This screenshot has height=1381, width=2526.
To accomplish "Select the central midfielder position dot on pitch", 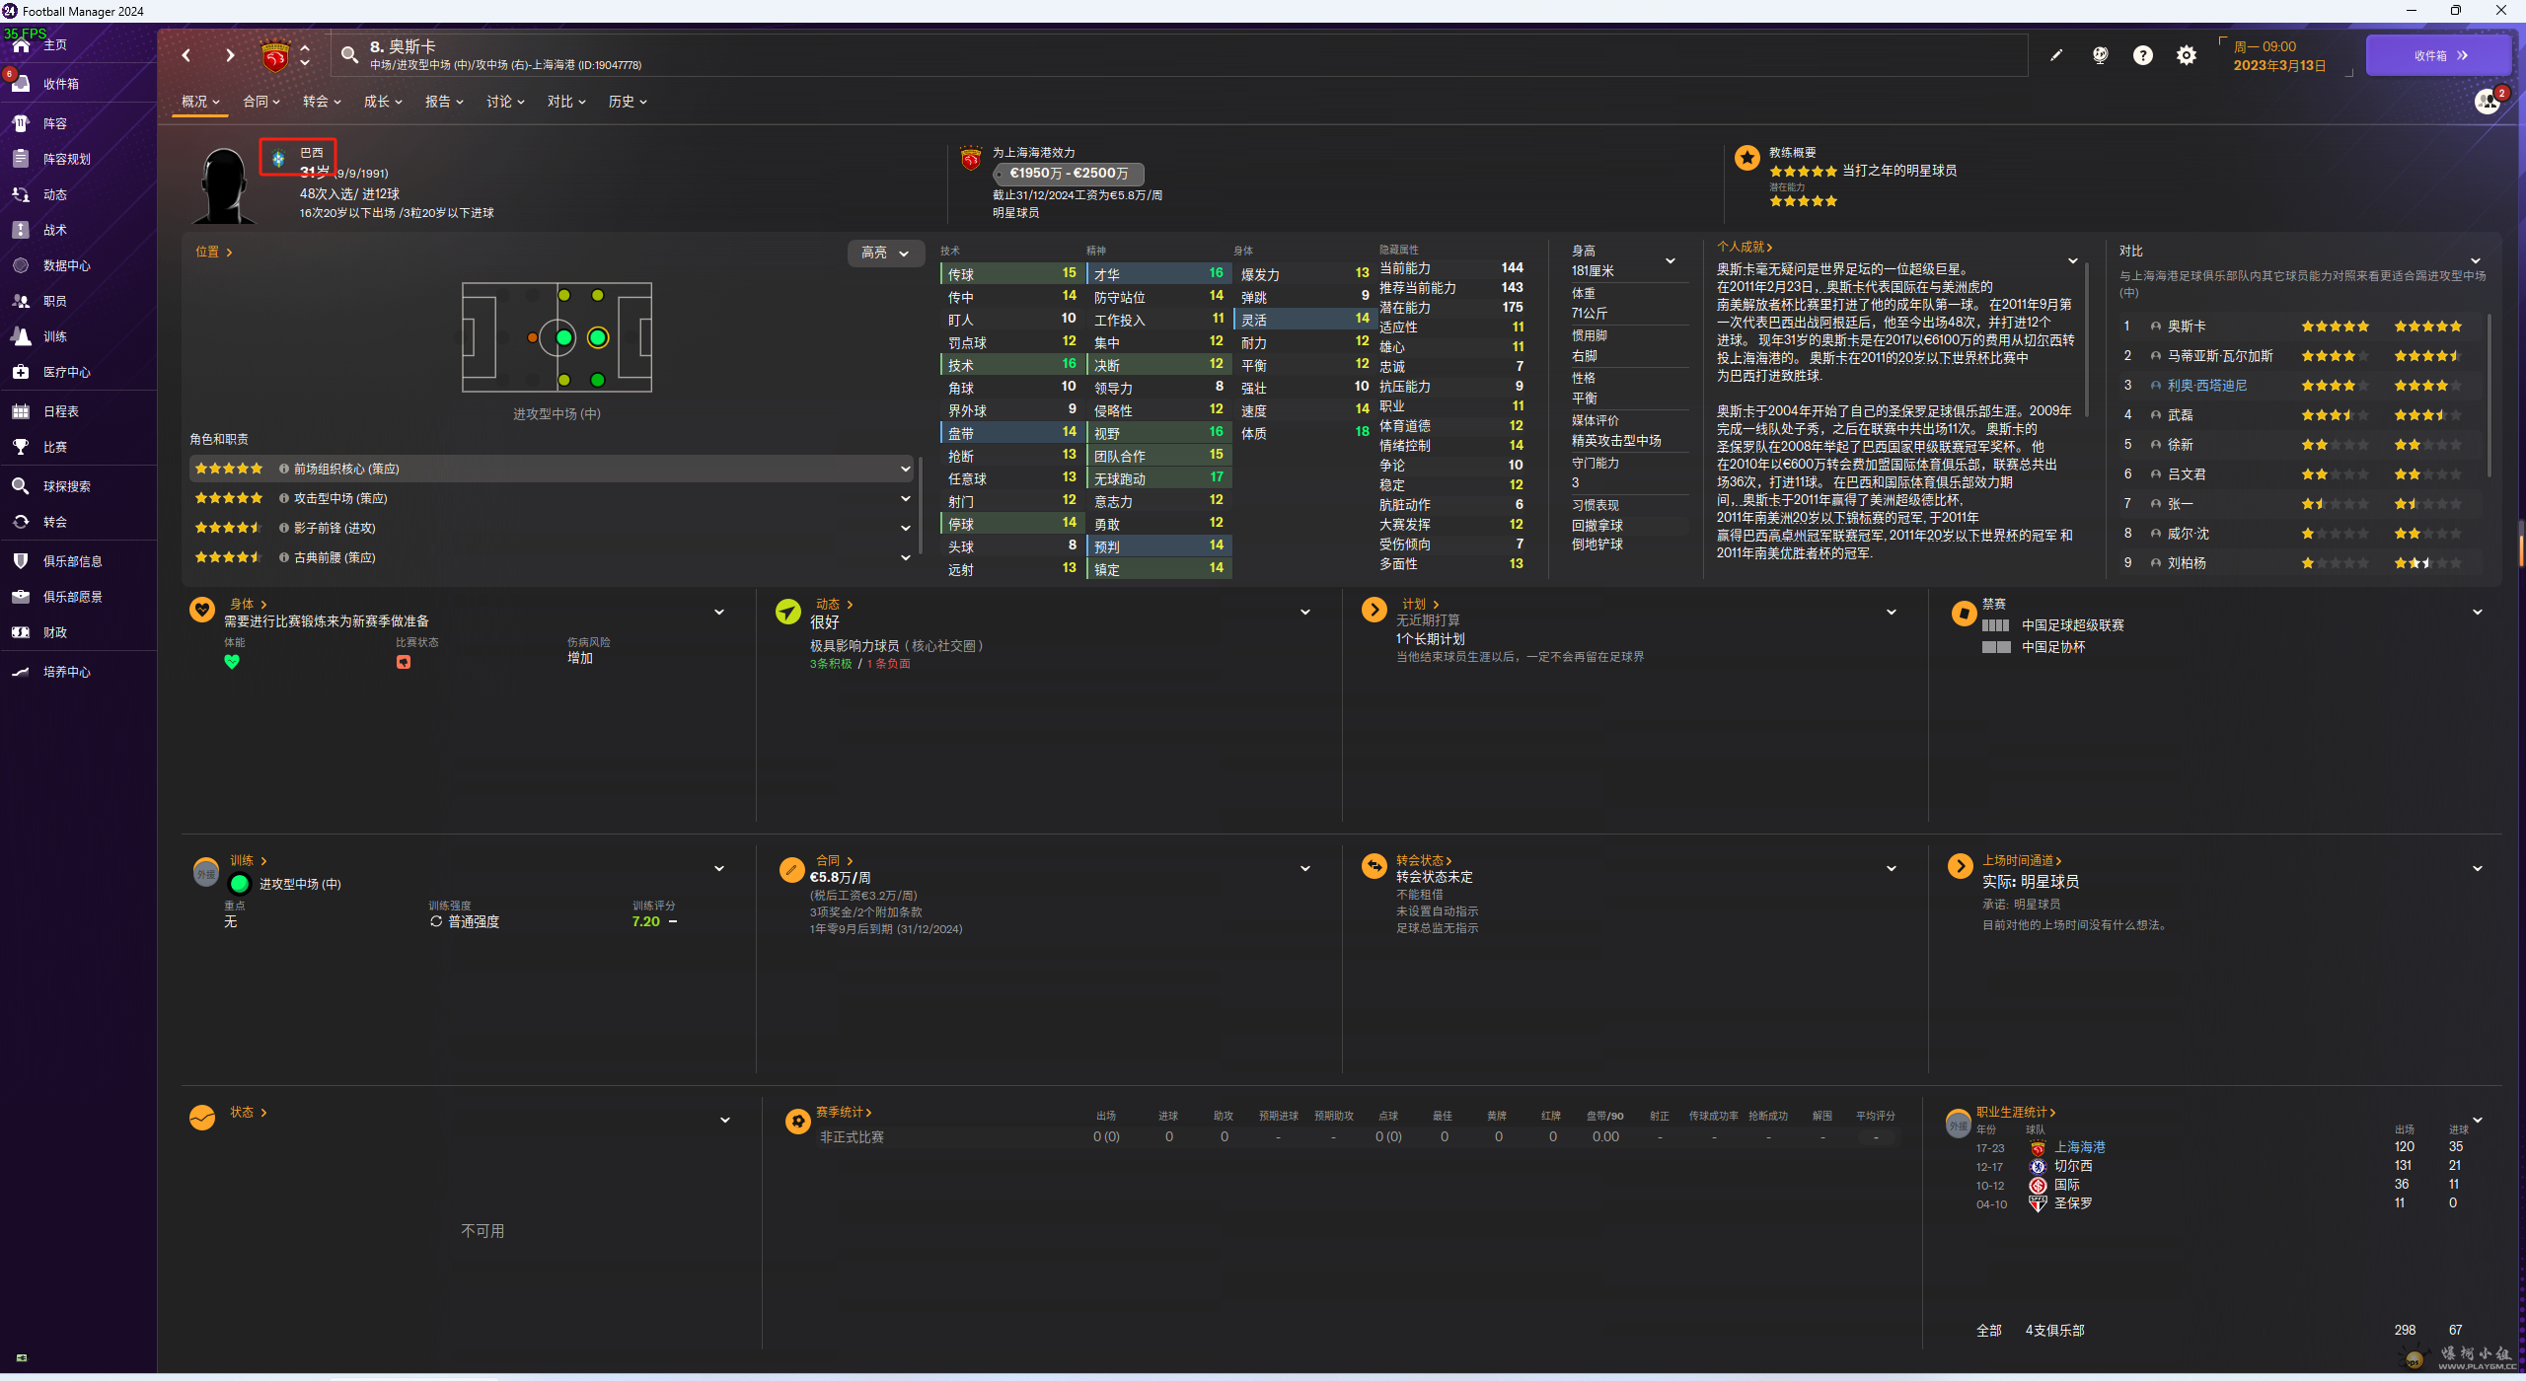I will 564,338.
